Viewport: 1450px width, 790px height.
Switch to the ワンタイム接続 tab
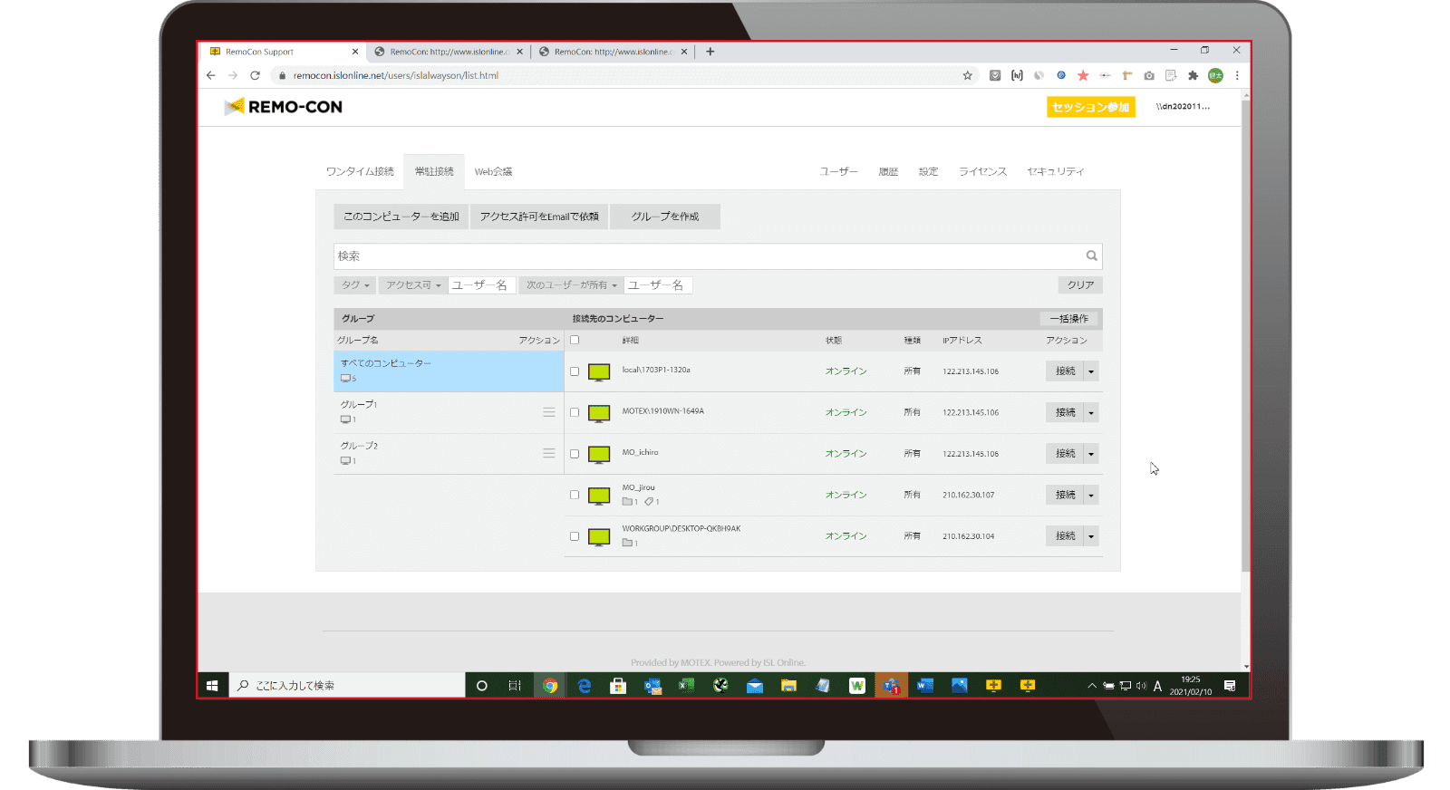tap(360, 171)
